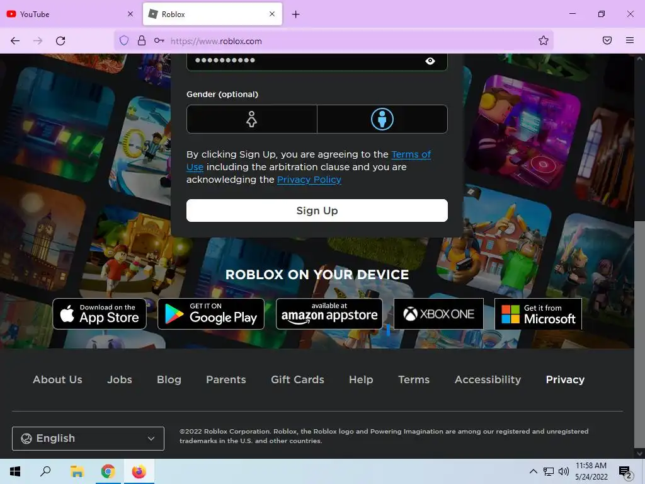This screenshot has height=484, width=645.
Task: Open network status tray icon
Action: (549, 471)
